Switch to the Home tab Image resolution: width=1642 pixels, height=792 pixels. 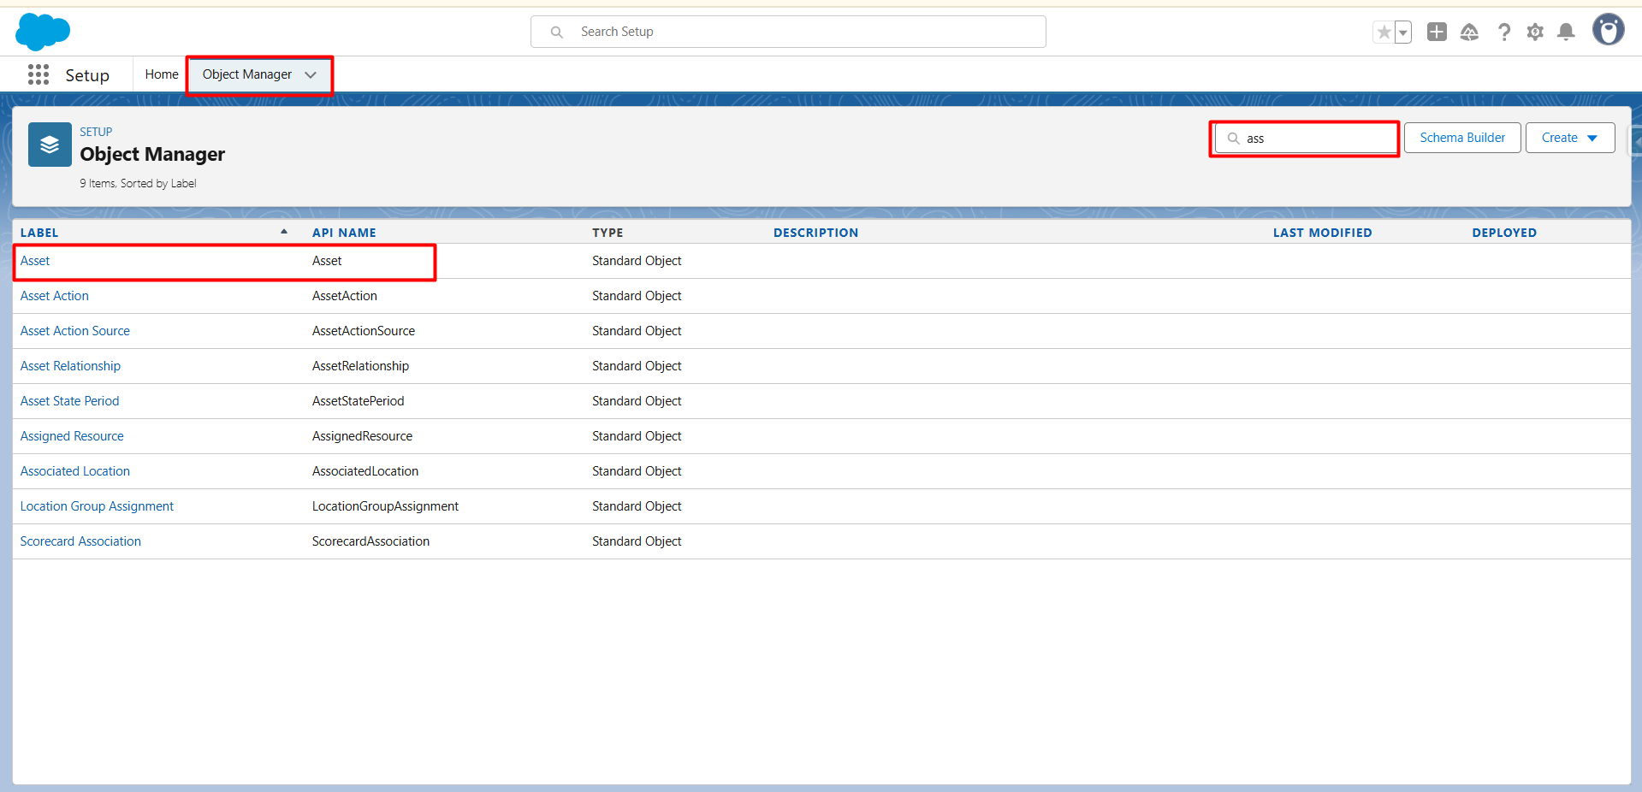pos(162,74)
